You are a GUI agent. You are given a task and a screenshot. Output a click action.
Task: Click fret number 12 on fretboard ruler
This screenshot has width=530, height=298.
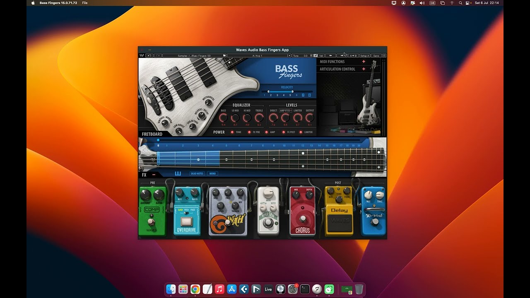point(303,146)
